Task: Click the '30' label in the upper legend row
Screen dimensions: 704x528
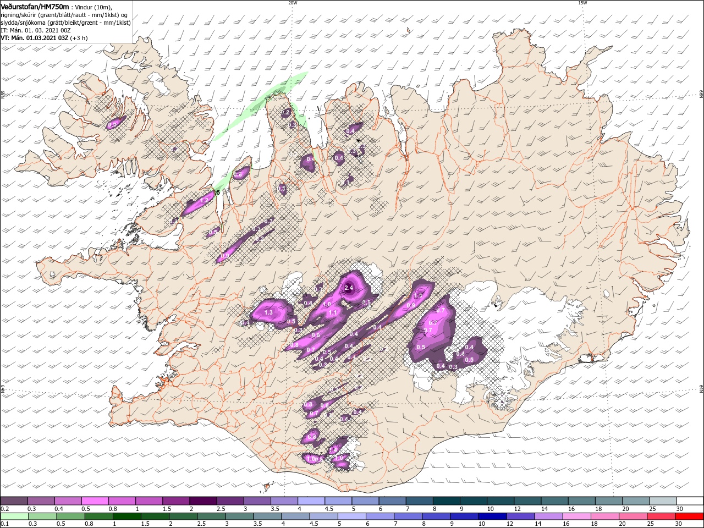Action: pyautogui.click(x=679, y=508)
